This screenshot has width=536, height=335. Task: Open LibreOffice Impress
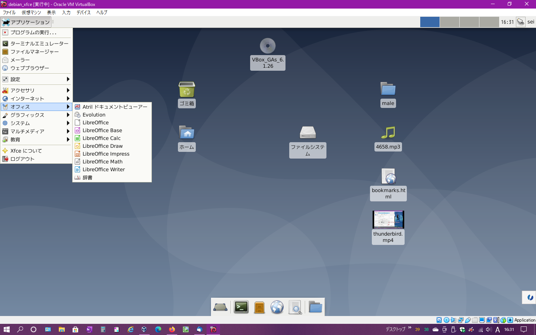coord(112,154)
